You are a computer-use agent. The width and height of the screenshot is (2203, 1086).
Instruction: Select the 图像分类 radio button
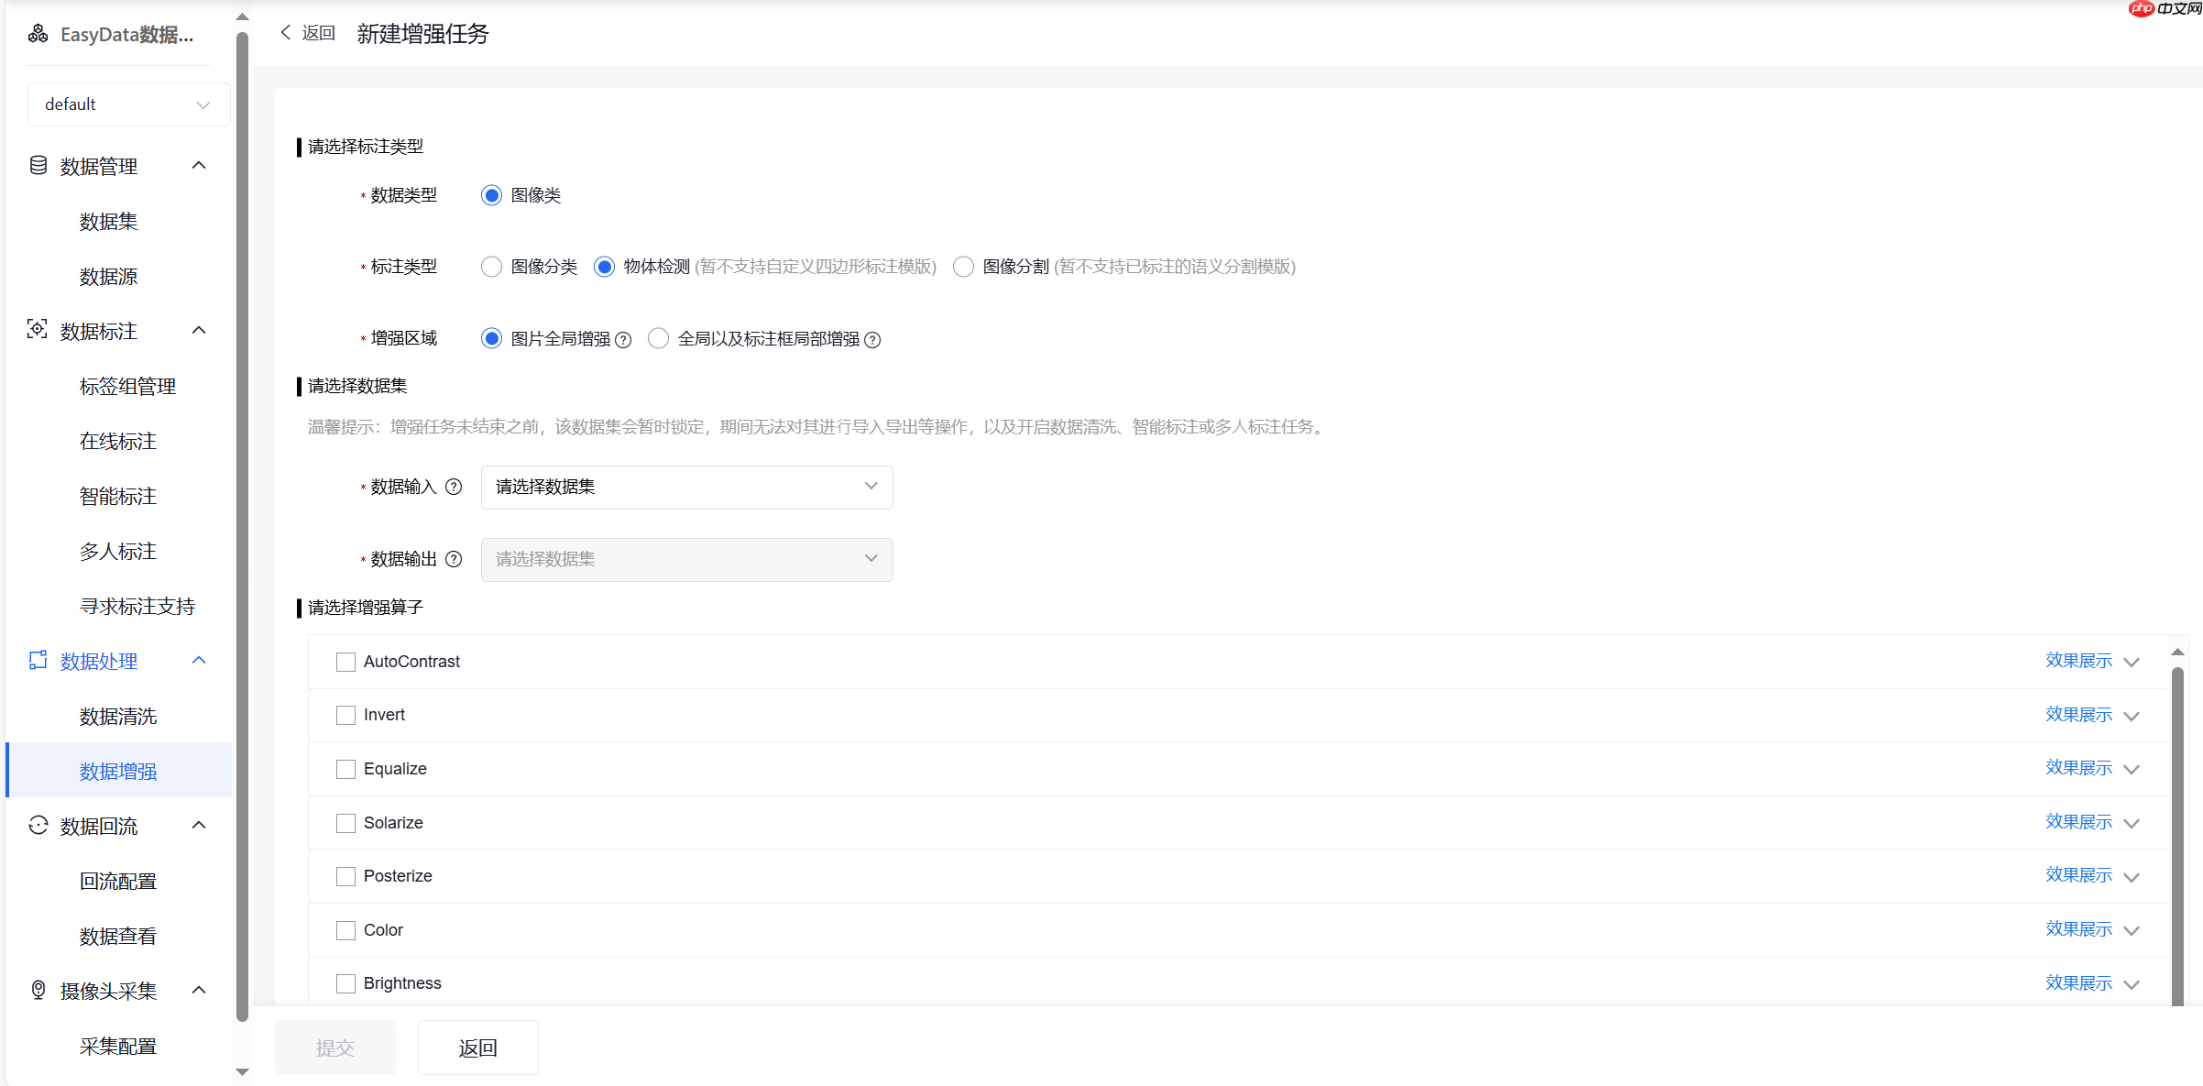coord(491,267)
